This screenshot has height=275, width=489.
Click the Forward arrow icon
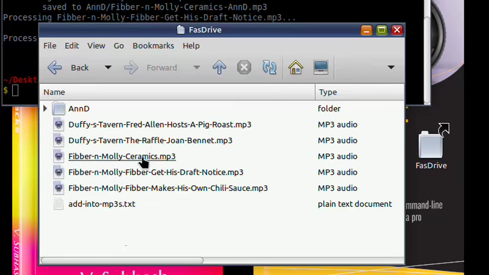point(131,68)
